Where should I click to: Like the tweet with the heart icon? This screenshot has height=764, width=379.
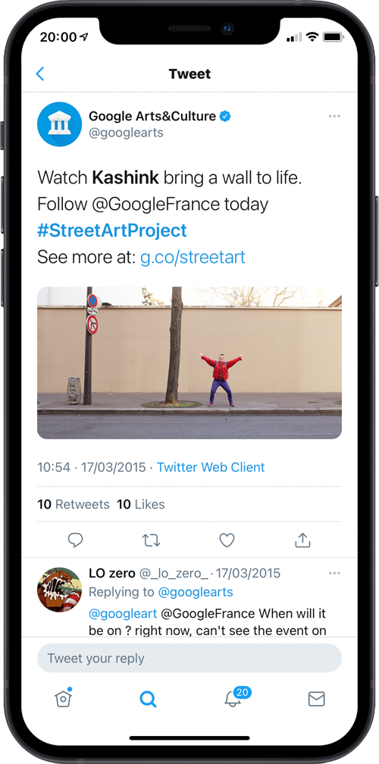[227, 540]
